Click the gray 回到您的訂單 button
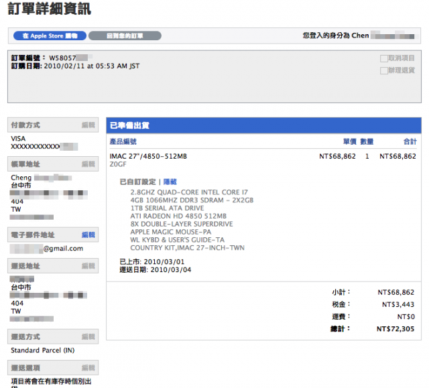This screenshot has height=388, width=429. click(x=125, y=36)
